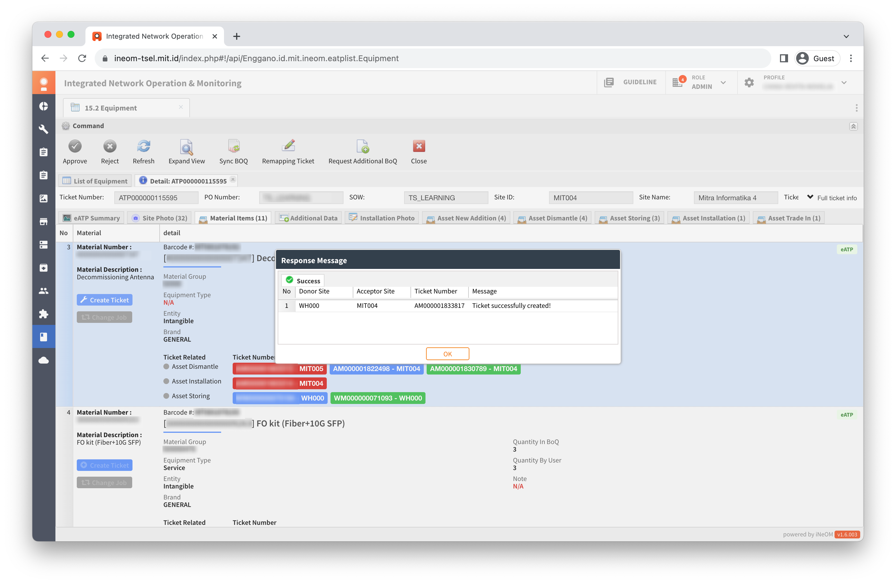
Task: Switch to Material Items (11) tab
Action: click(233, 218)
